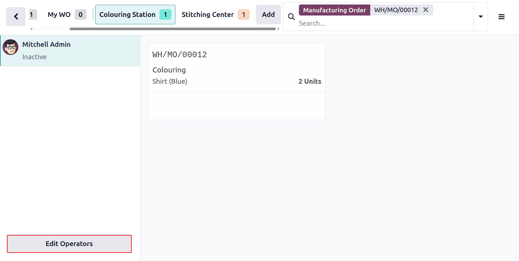Image resolution: width=519 pixels, height=261 pixels.
Task: Focus the Search input field
Action: click(385, 23)
